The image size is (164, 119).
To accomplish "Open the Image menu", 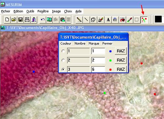I will point(56,11).
